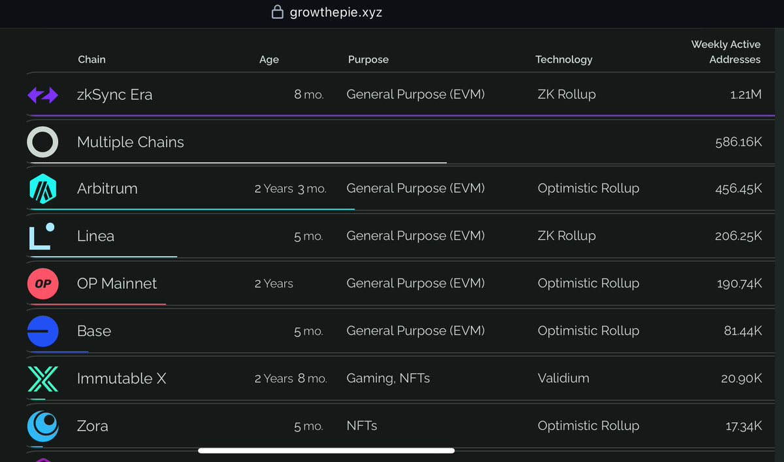Open the Arbitrum chain name

click(107, 189)
